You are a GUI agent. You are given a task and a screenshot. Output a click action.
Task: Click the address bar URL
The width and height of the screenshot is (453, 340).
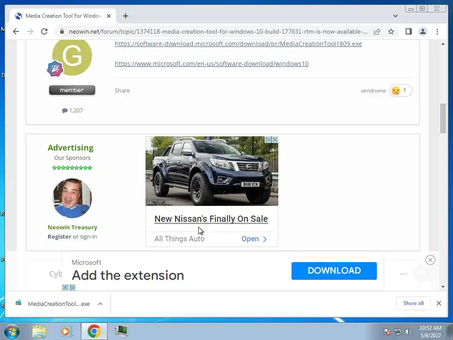point(218,31)
